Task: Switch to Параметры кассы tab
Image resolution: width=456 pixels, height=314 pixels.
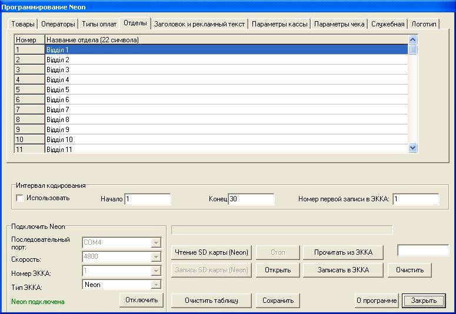Action: [279, 24]
